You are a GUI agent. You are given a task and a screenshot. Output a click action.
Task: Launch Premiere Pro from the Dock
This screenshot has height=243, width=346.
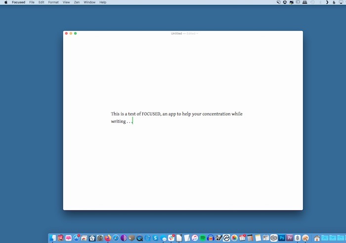(x=290, y=238)
